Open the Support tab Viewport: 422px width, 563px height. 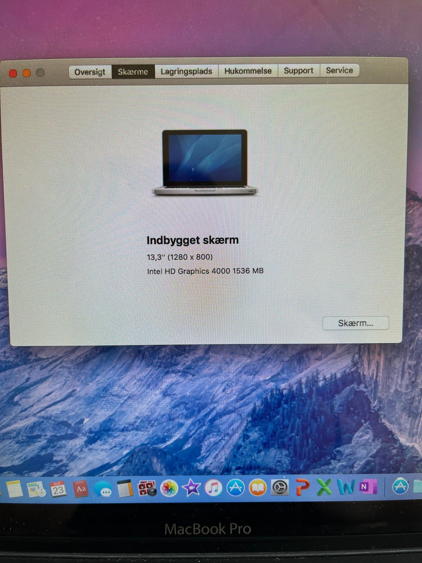pyautogui.click(x=298, y=70)
